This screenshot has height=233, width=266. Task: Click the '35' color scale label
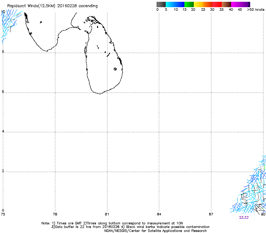pyautogui.click(x=221, y=10)
